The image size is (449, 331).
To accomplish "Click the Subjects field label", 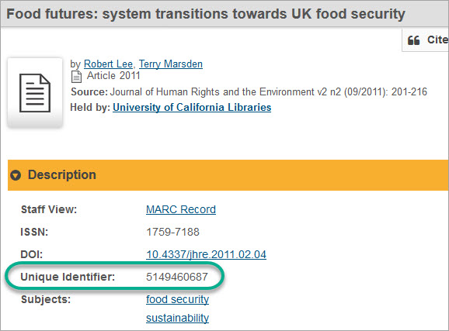I will point(46,299).
